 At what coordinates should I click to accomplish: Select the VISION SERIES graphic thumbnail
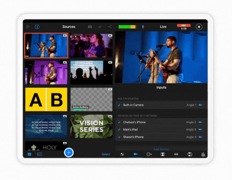coord(91,126)
